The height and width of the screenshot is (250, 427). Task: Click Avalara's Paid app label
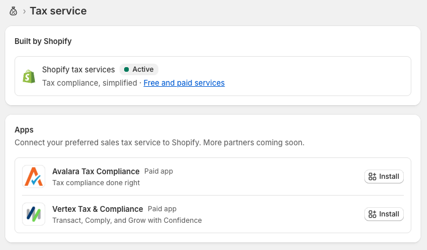158,171
